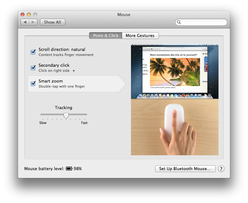Focus the preferences search field
Image resolution: width=248 pixels, height=203 pixels.
click(x=201, y=22)
